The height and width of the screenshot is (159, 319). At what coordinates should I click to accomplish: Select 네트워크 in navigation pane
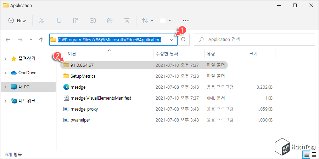(23, 101)
